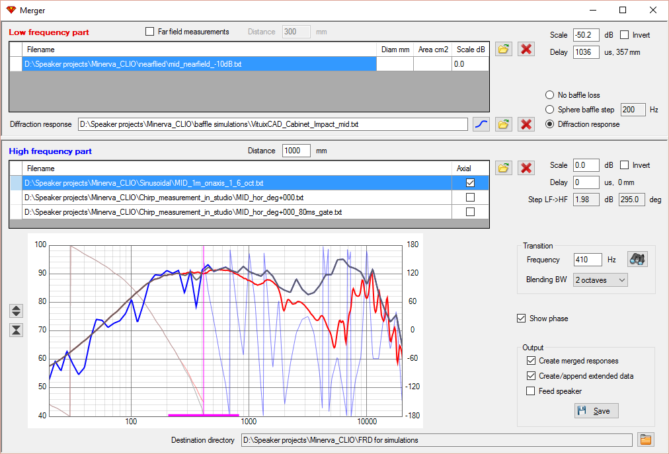Toggle high frequency Invert checkbox
This screenshot has height=454, width=669.
point(624,165)
